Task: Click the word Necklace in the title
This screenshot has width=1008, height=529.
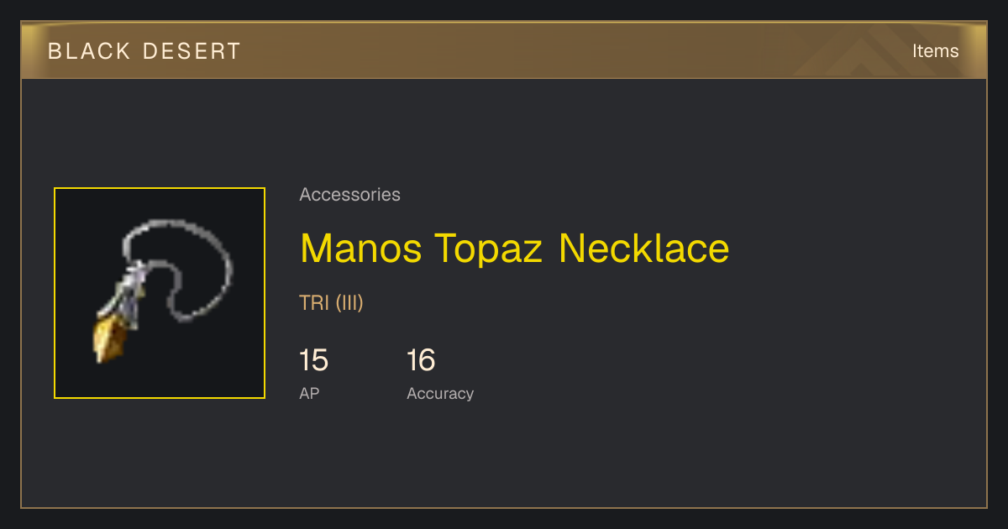Action: tap(644, 249)
